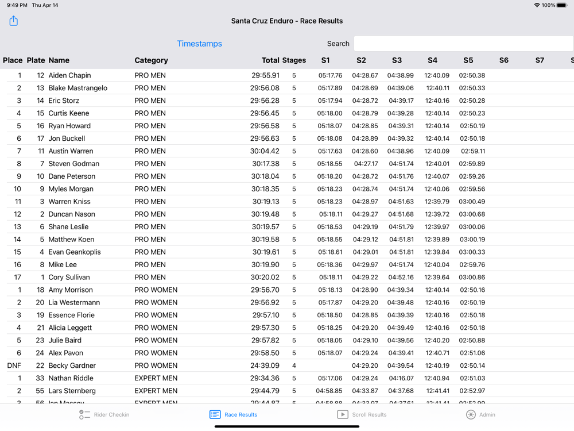The height and width of the screenshot is (431, 574).
Task: Select rider Mike Lee
Action: pos(63,264)
